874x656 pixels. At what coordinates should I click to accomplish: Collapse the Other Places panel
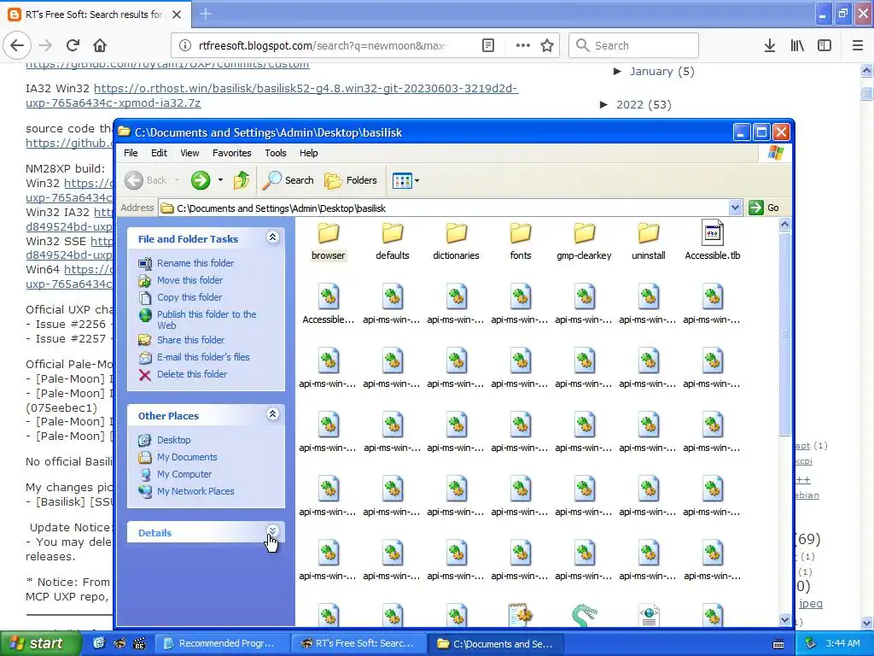(272, 414)
